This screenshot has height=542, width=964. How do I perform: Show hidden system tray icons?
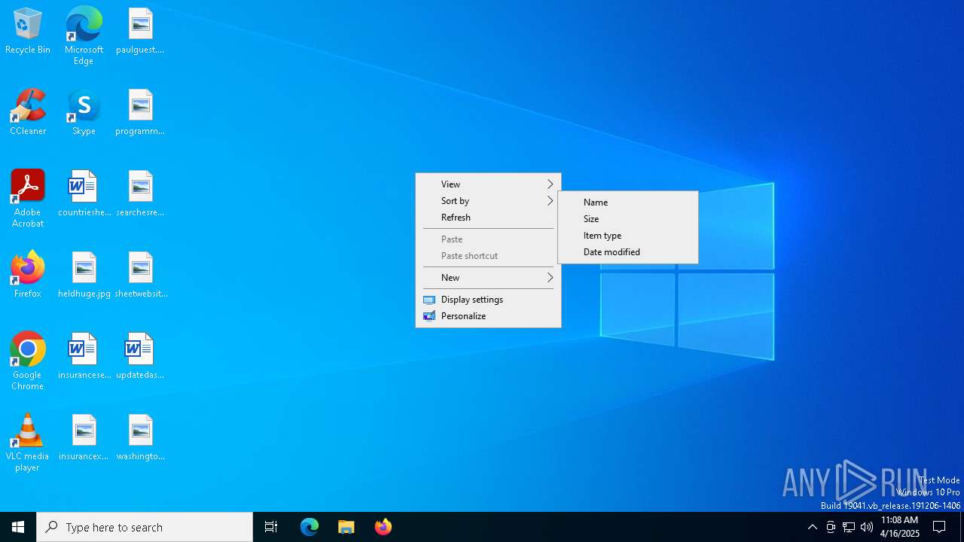click(812, 527)
